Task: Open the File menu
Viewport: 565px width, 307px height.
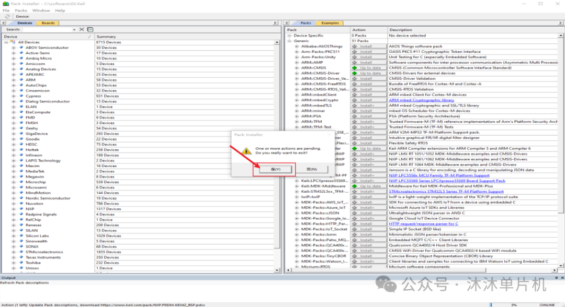Action: (6, 10)
